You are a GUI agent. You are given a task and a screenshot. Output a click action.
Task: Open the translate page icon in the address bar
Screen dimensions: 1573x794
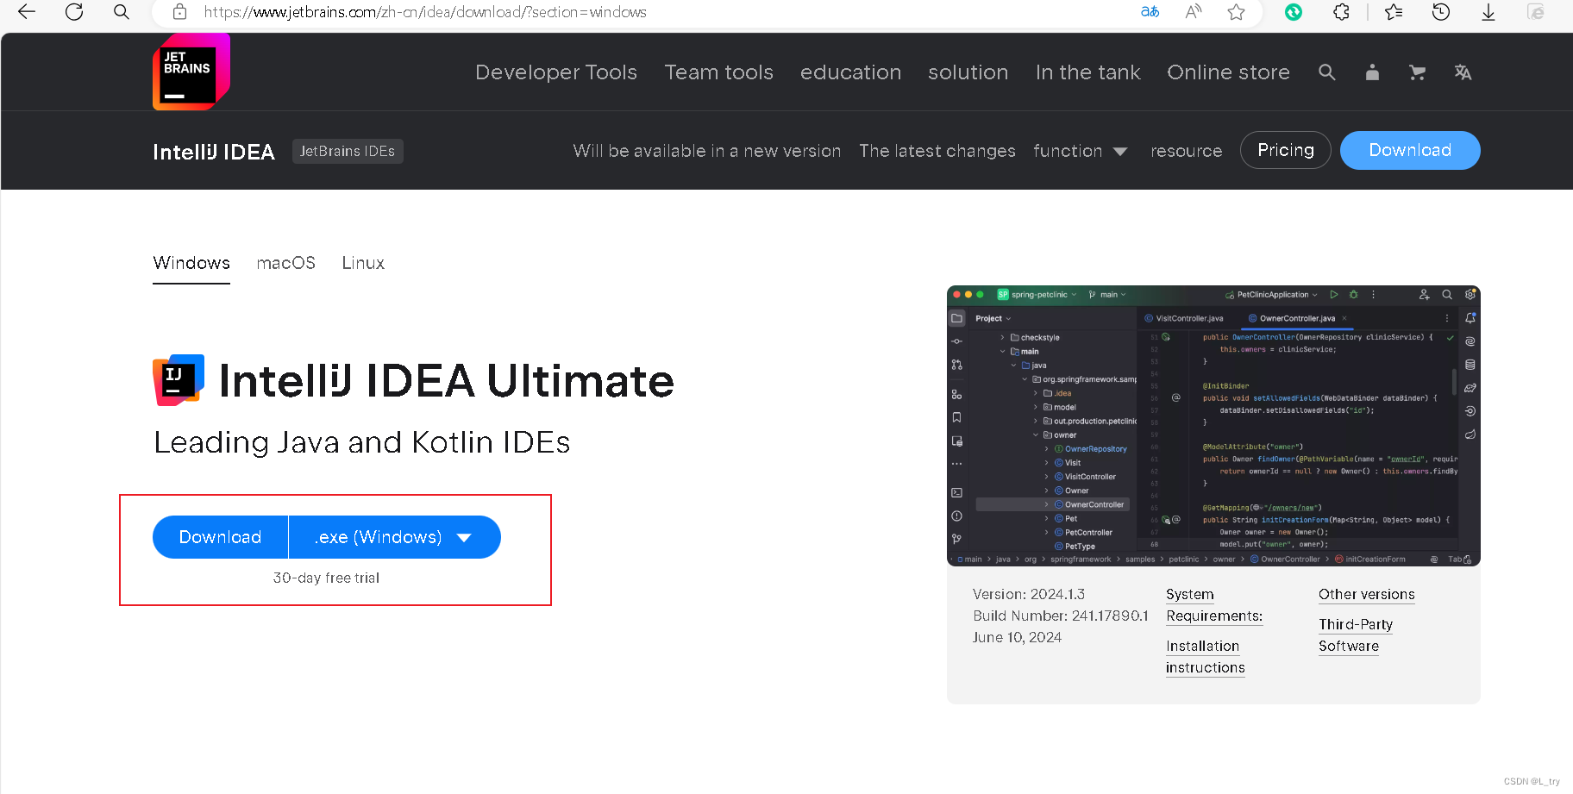point(1150,12)
